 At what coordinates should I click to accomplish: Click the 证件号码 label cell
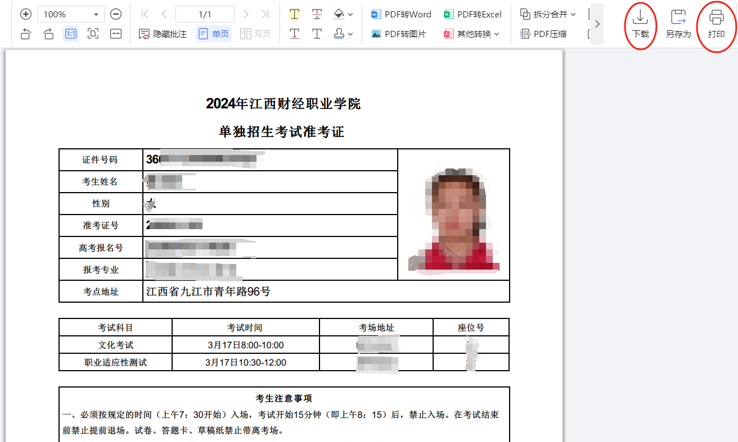[x=100, y=160]
